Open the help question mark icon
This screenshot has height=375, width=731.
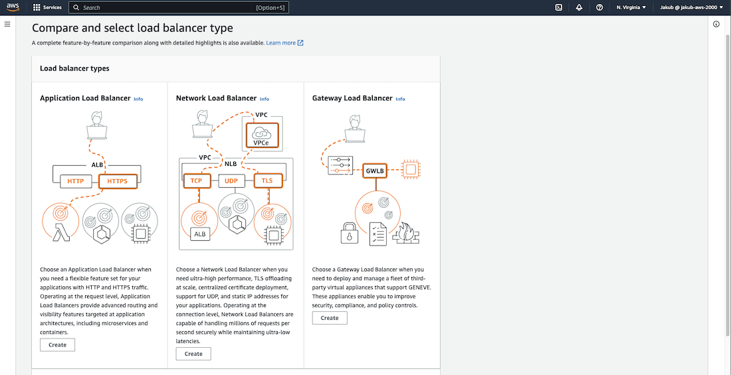pyautogui.click(x=599, y=7)
